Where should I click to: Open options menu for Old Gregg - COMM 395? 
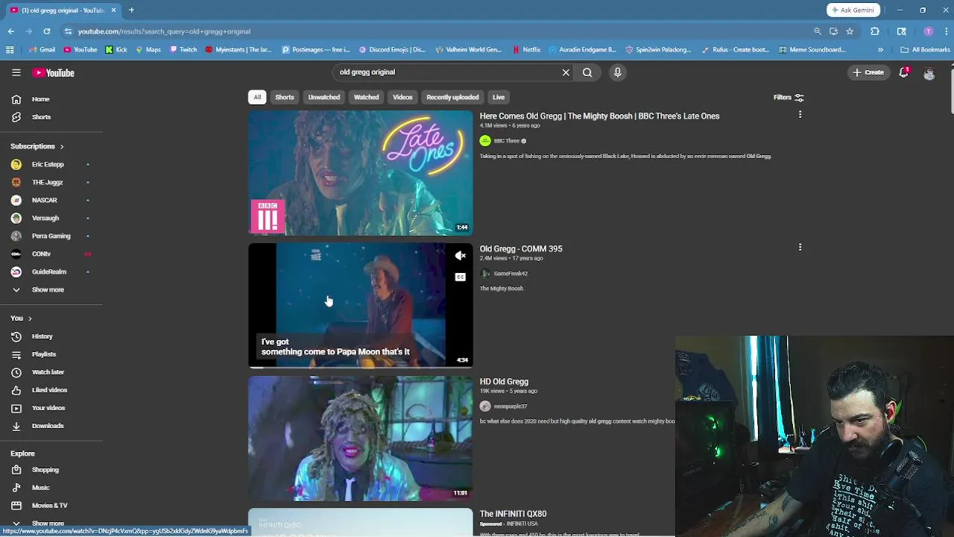point(800,248)
